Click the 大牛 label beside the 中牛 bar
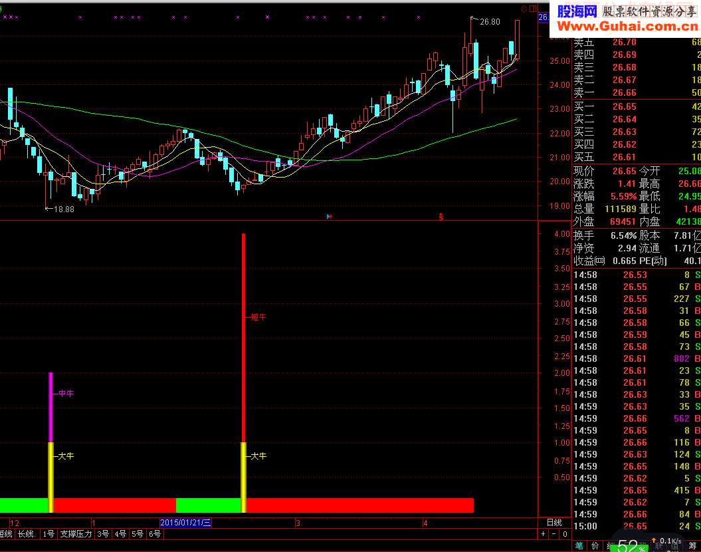Viewport: 701px width, 552px height. tap(66, 456)
